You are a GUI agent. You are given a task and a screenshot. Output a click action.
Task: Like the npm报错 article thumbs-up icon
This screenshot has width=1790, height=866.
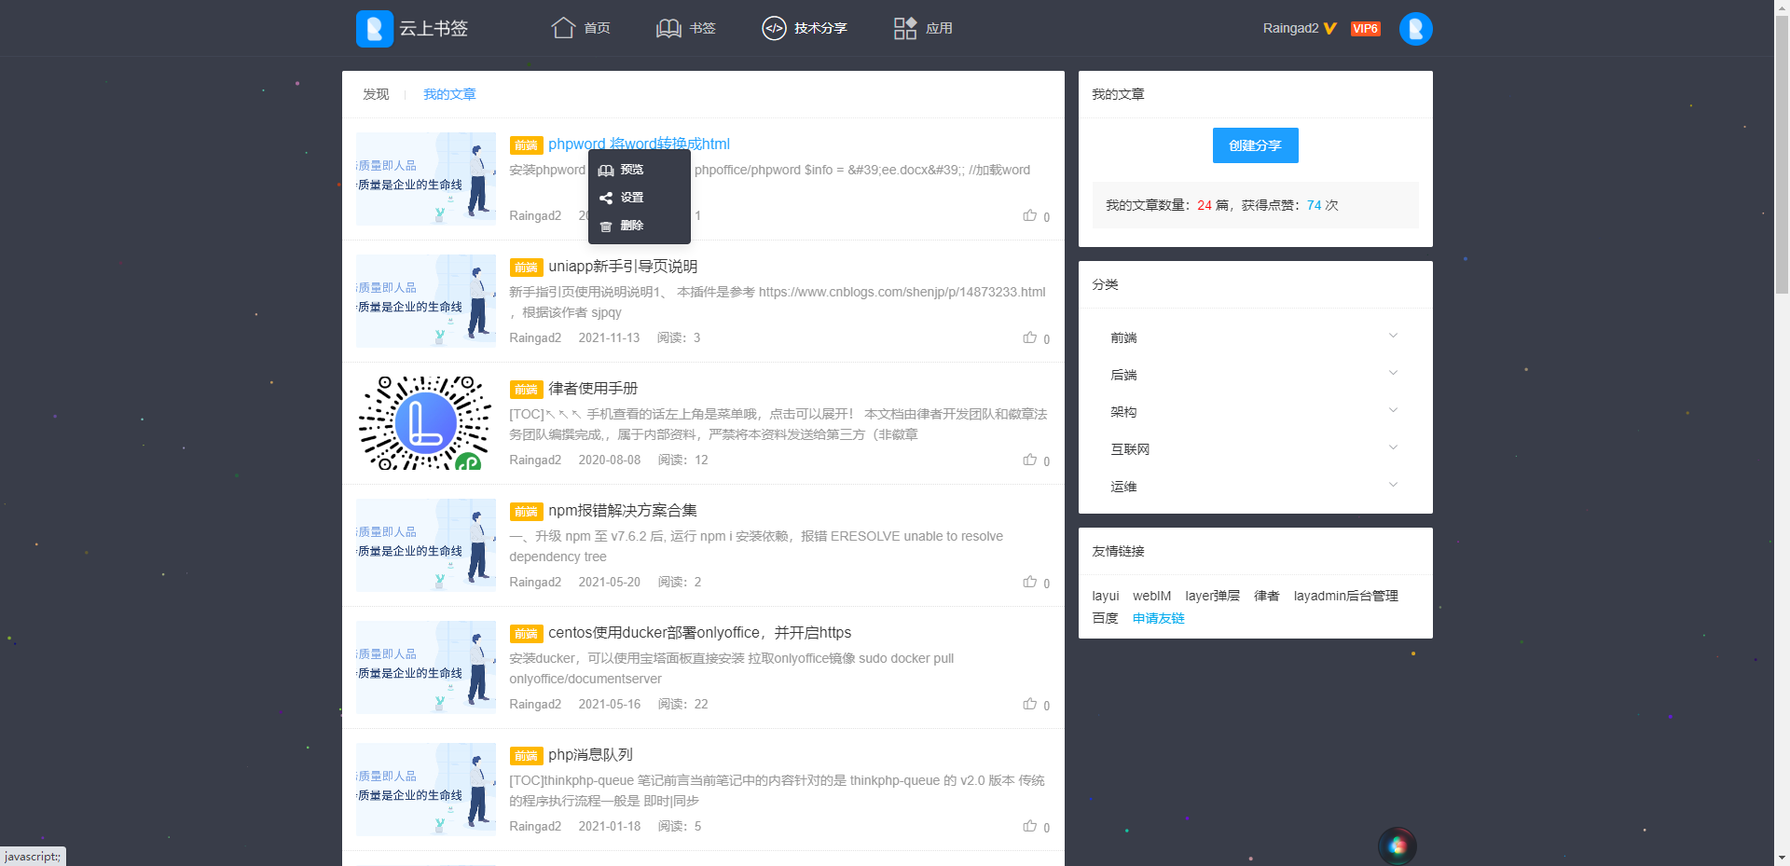1029,582
